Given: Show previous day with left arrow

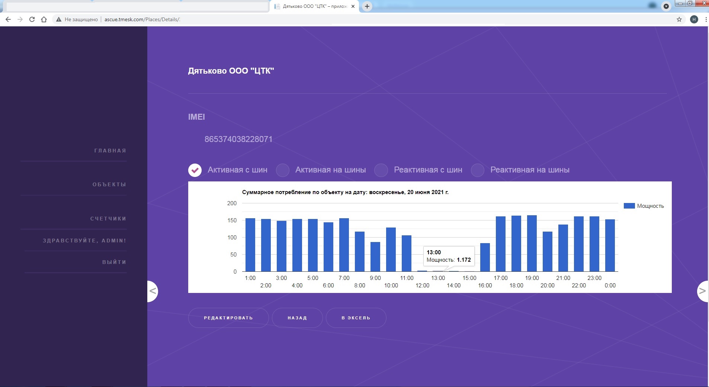Looking at the screenshot, I should point(153,291).
